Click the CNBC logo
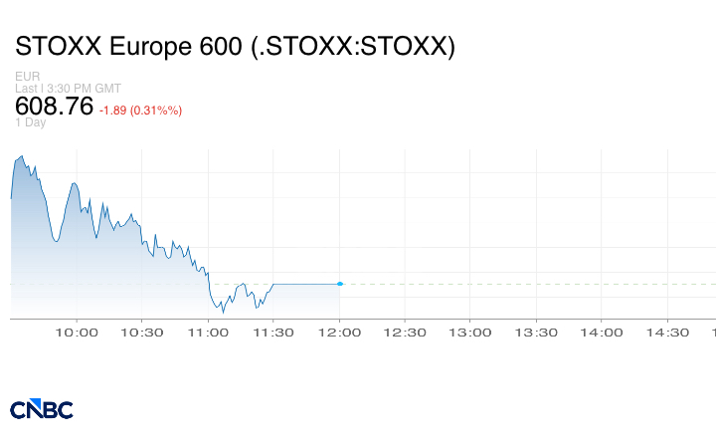Image resolution: width=716 pixels, height=448 pixels. [x=42, y=409]
